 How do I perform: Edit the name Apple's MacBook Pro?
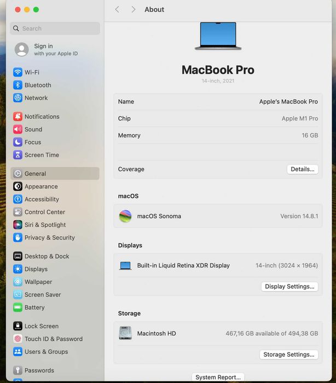pos(288,101)
